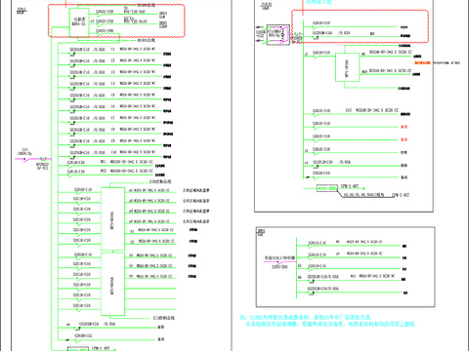Image resolution: width=469 pixels, height=351 pixels.
Task: Select the right panel's red revision cloud
Action: 360,26
